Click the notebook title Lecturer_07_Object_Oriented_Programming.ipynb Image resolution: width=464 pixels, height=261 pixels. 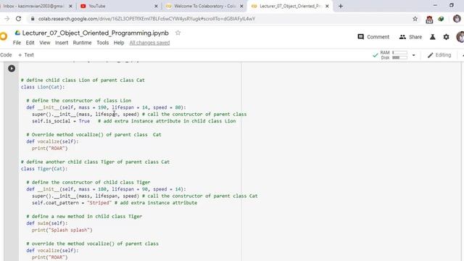tap(95, 33)
